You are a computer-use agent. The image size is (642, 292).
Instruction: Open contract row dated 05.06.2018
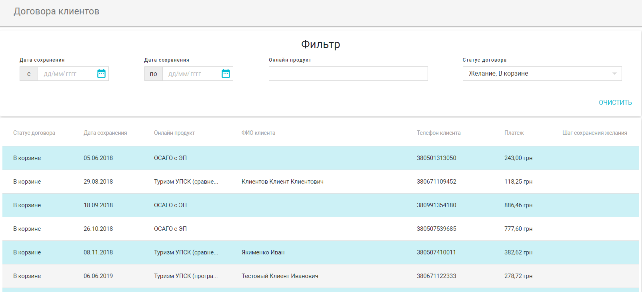(x=98, y=158)
